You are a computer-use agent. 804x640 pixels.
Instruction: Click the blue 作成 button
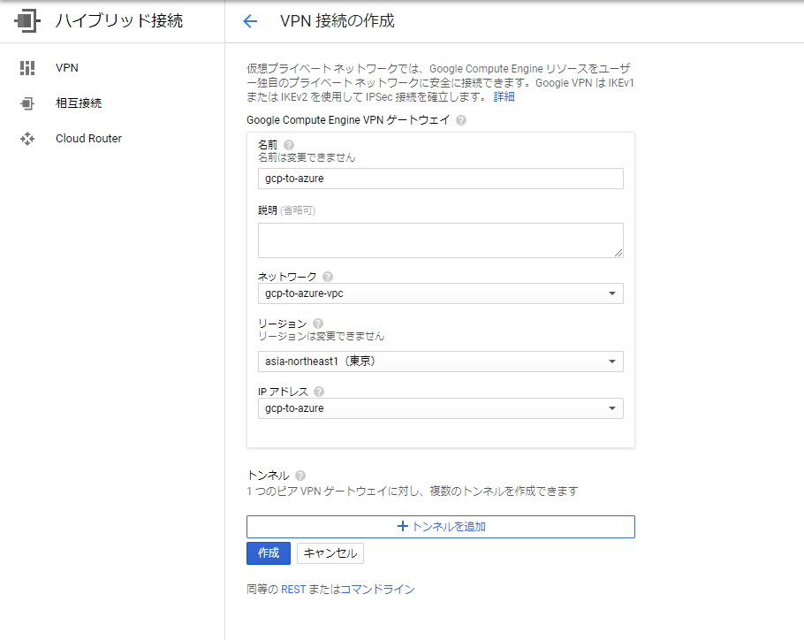[269, 553]
